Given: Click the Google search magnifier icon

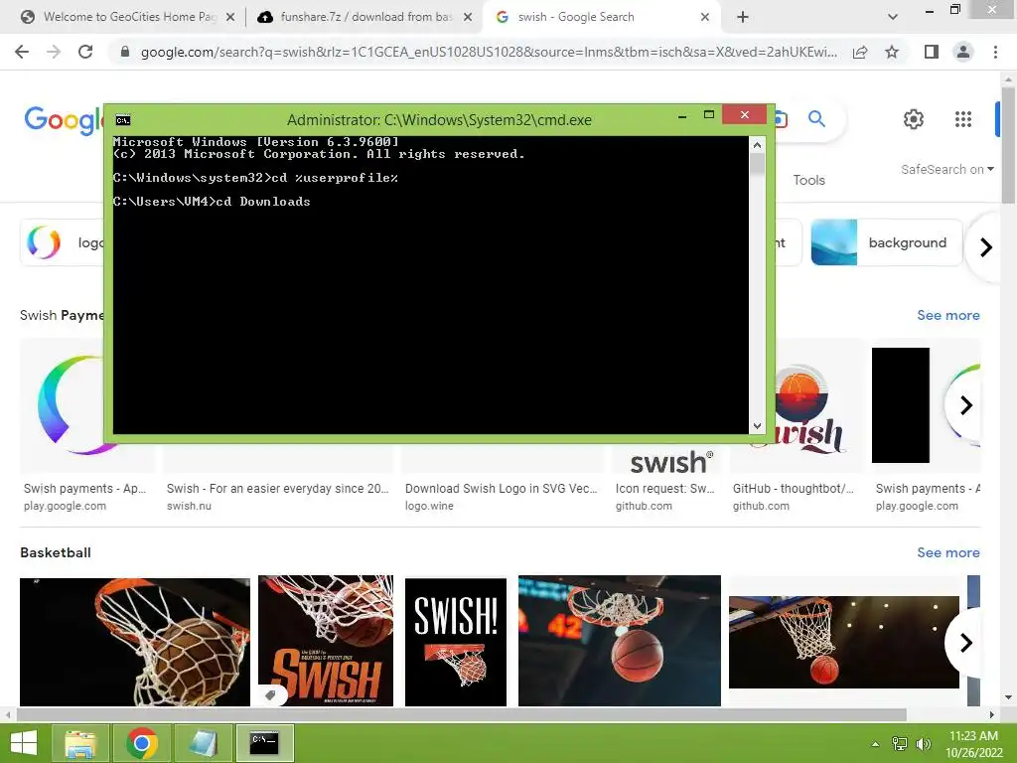Looking at the screenshot, I should point(816,119).
